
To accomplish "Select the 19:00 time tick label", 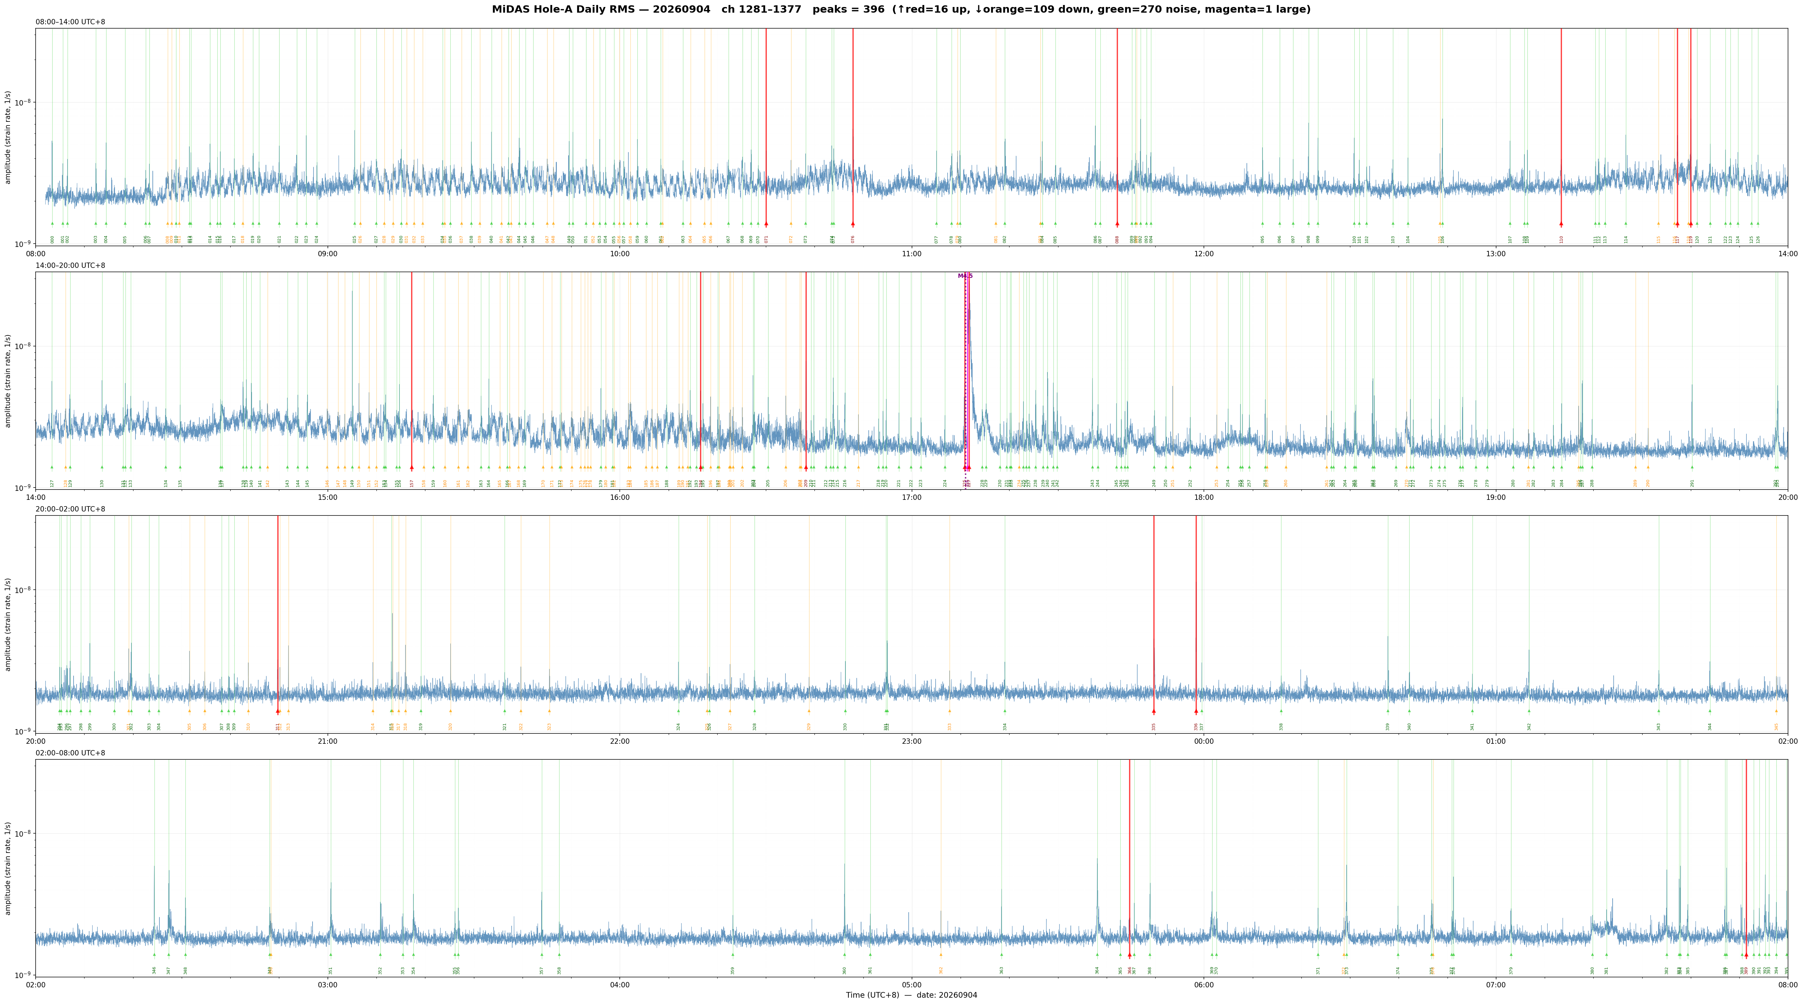I will tap(1496, 498).
